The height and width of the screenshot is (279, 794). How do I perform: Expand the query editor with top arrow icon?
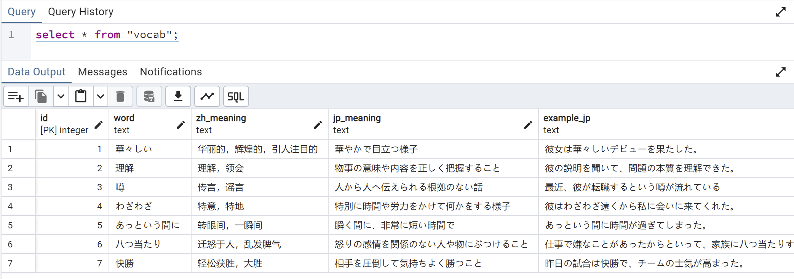(x=780, y=12)
